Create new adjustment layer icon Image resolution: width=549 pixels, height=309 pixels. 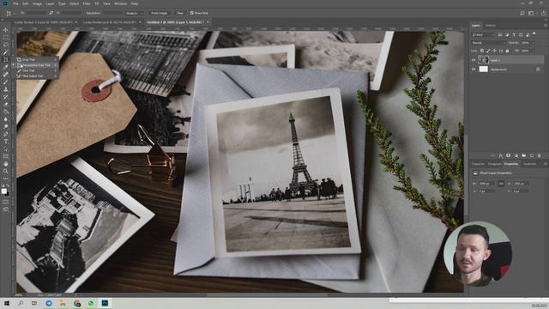pos(516,155)
